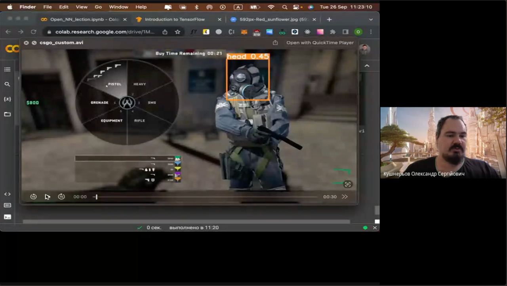Bookmark this page with the star icon
This screenshot has height=286, width=507.
tap(177, 32)
